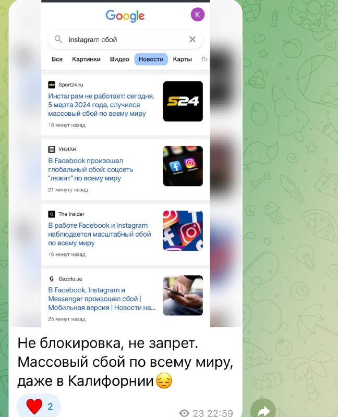
Task: Open the Карты tab
Action: [x=183, y=59]
